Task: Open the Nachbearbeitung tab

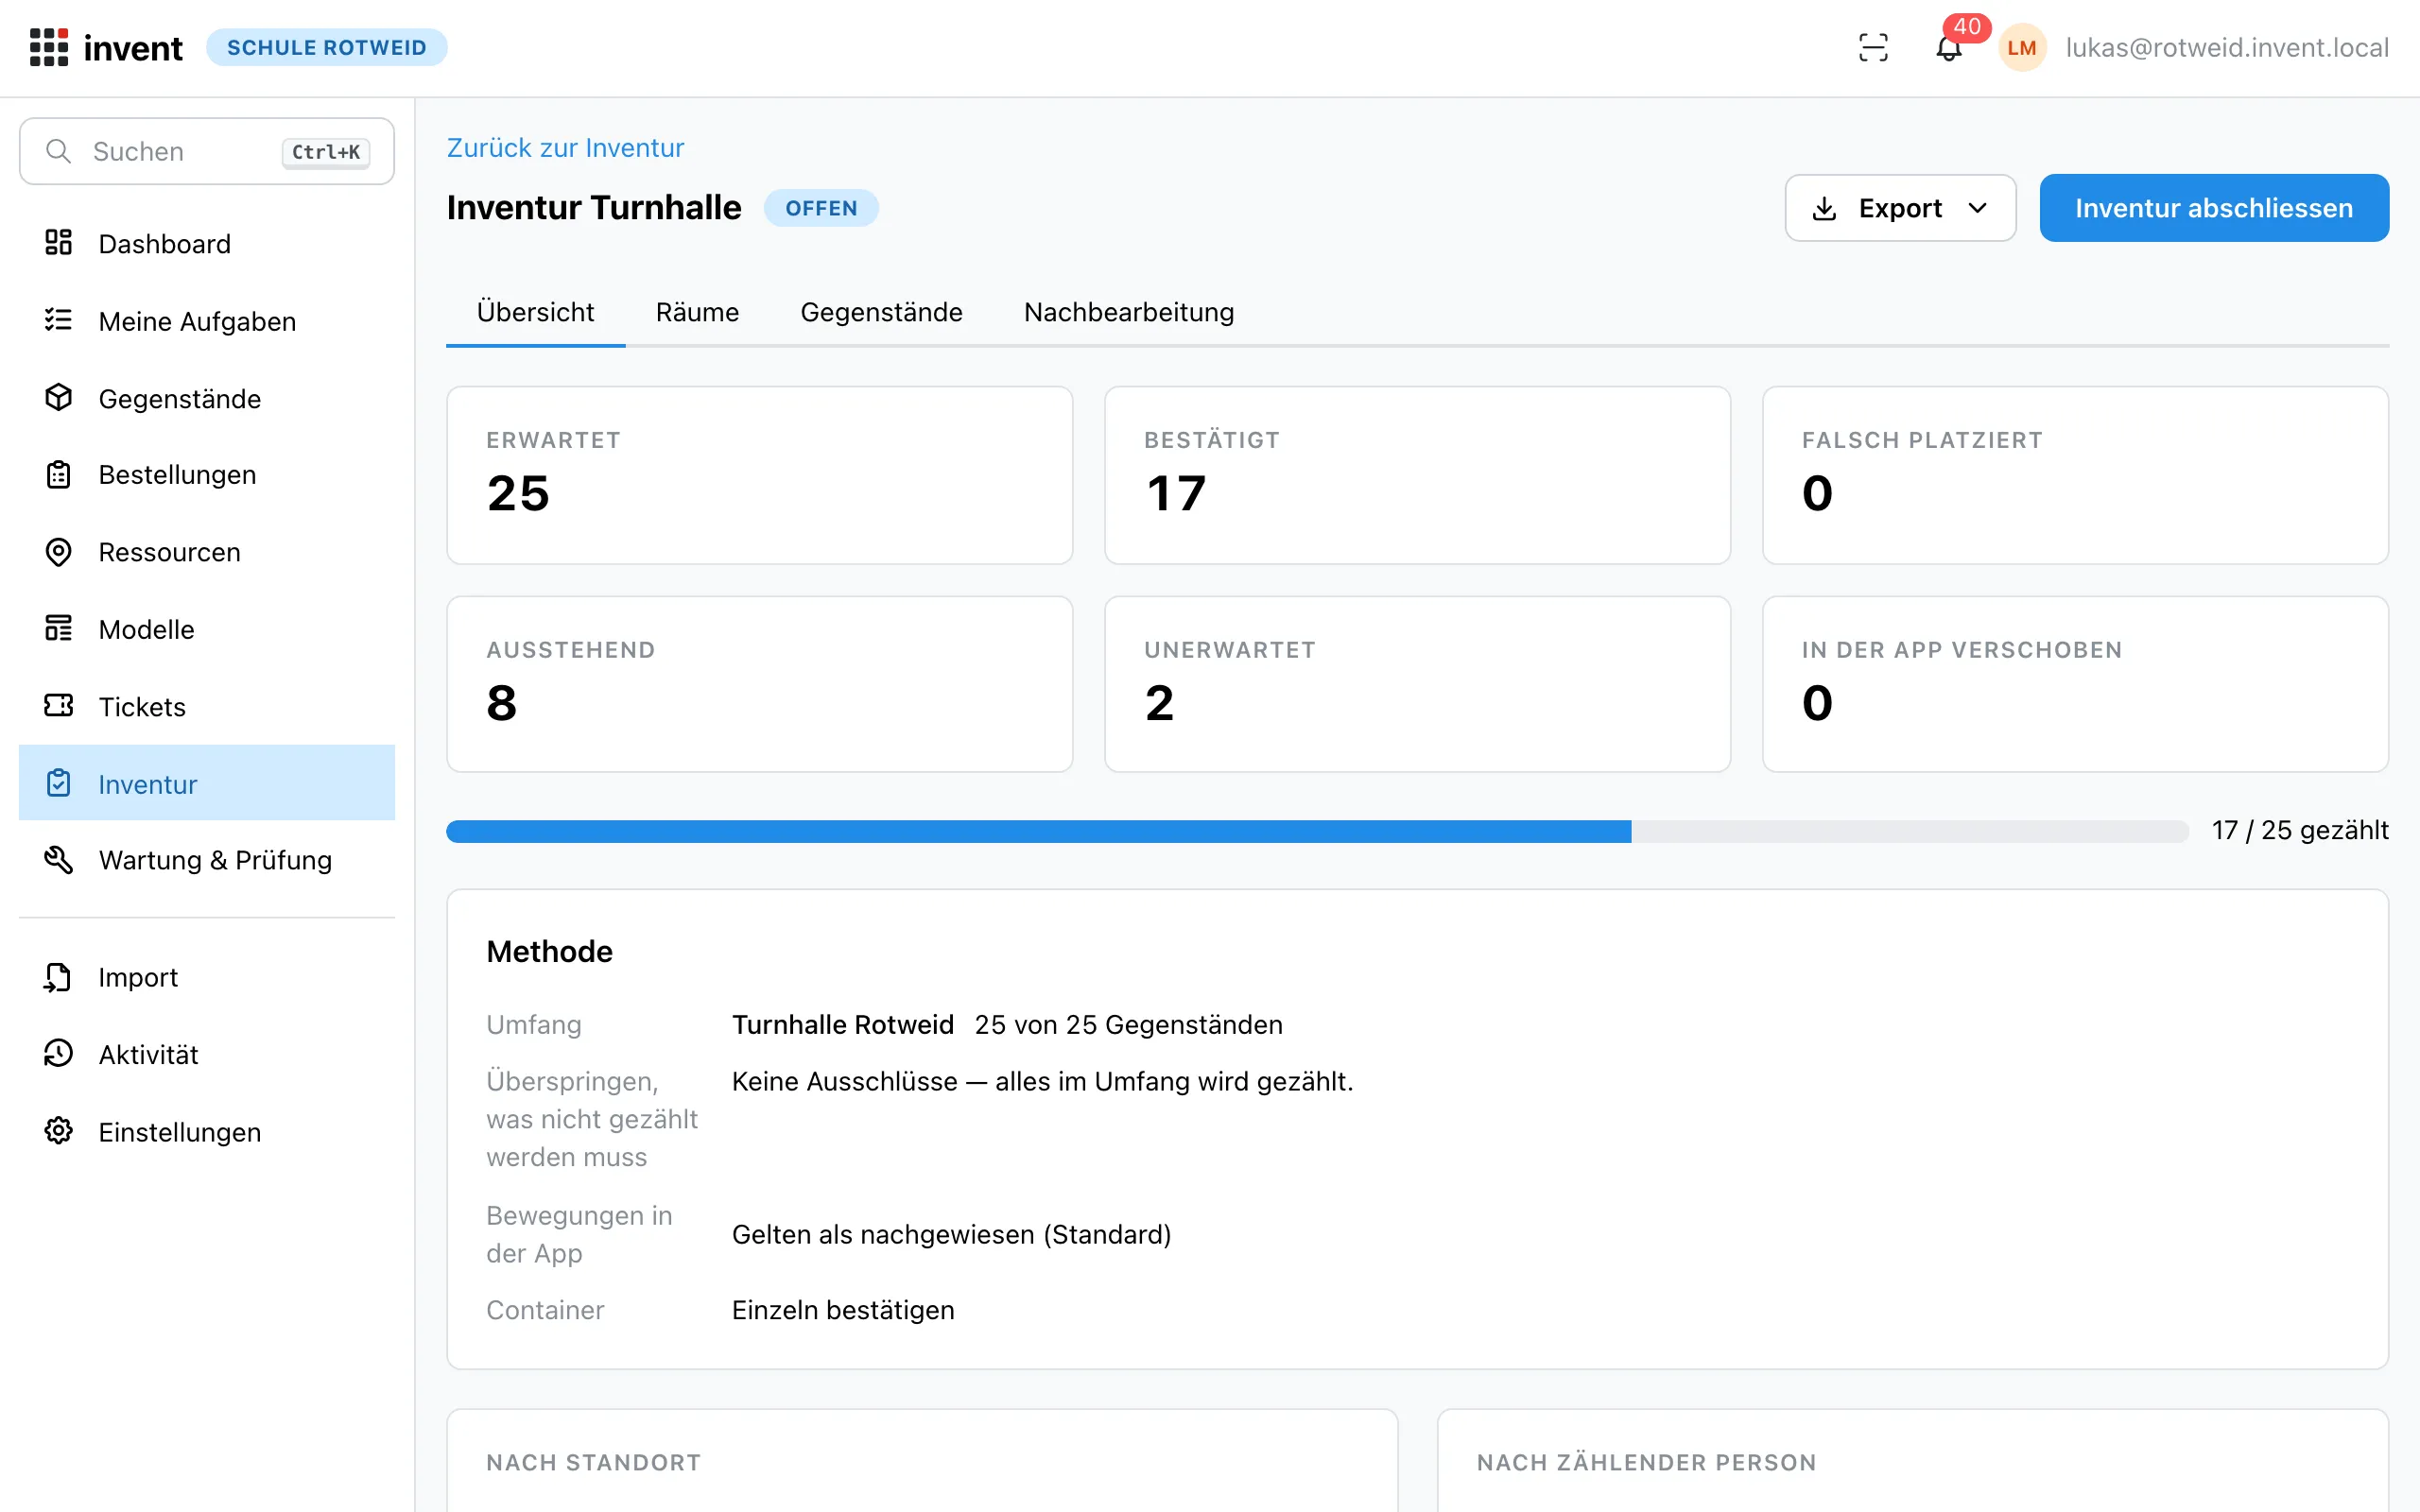Action: tap(1129, 312)
